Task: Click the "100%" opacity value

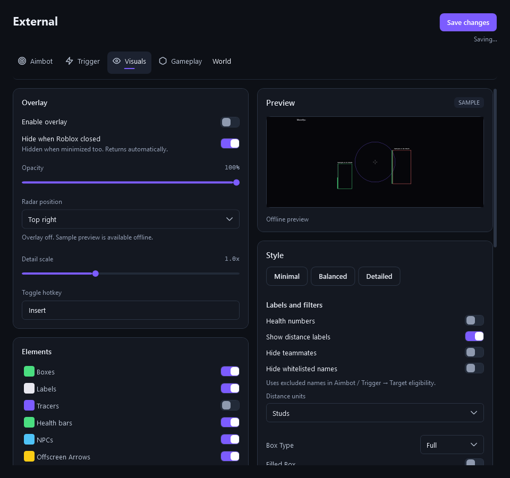Action: [232, 167]
